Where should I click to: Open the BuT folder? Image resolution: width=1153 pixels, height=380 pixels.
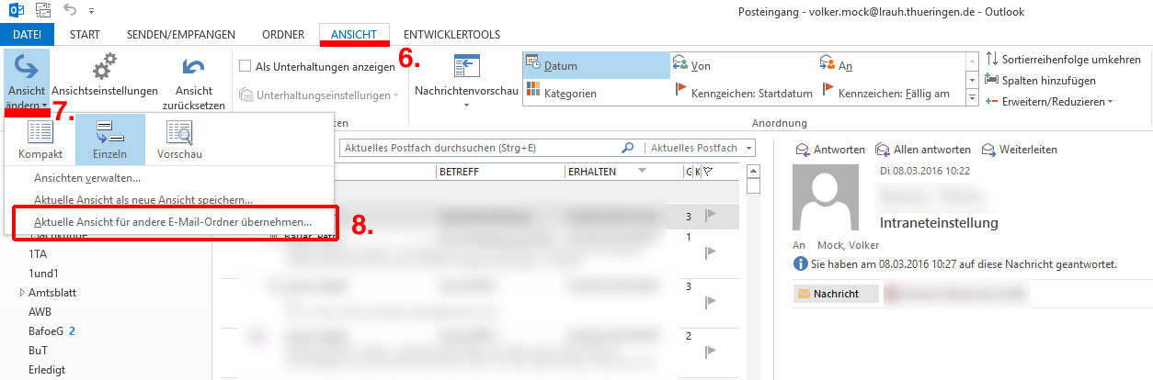pos(38,350)
